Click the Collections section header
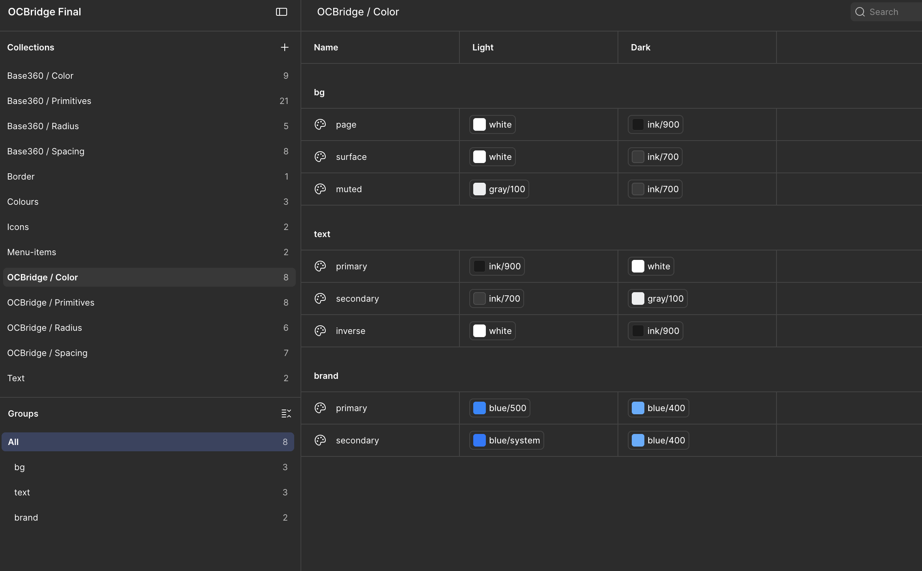This screenshot has width=922, height=571. pos(30,47)
